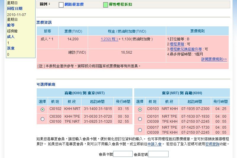
Task: Click flight number CI0103 cell
Action: [x=153, y=109]
